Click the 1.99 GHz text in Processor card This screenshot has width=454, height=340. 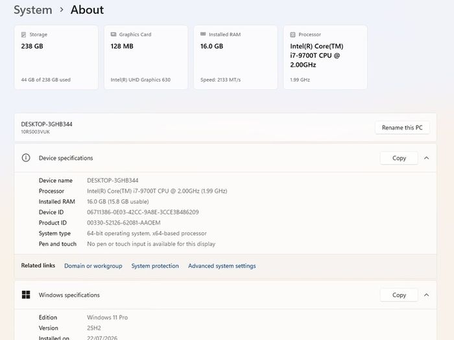pyautogui.click(x=300, y=80)
